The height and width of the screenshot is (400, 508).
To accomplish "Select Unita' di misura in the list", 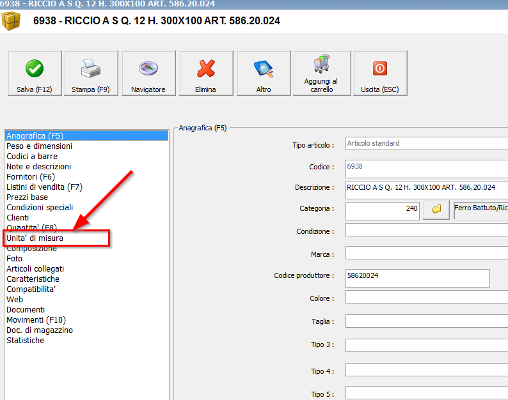I will click(87, 238).
